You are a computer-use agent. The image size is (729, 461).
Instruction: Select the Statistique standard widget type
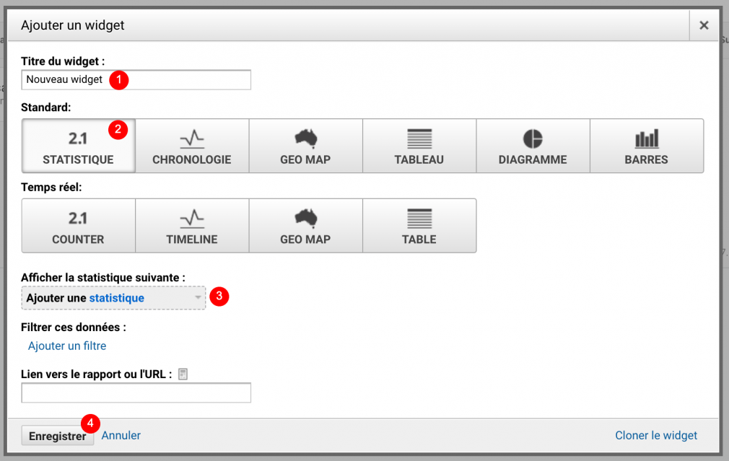click(x=78, y=146)
